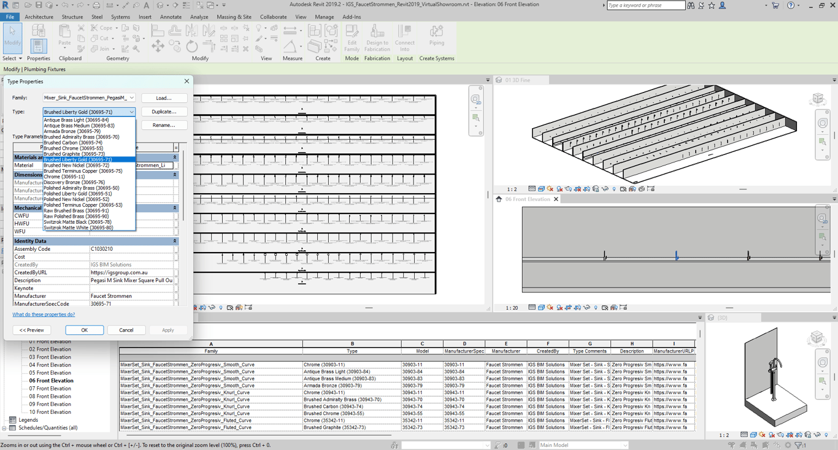838x450 pixels.
Task: Choose Chrome (30695-11) from the type list
Action: [x=64, y=177]
